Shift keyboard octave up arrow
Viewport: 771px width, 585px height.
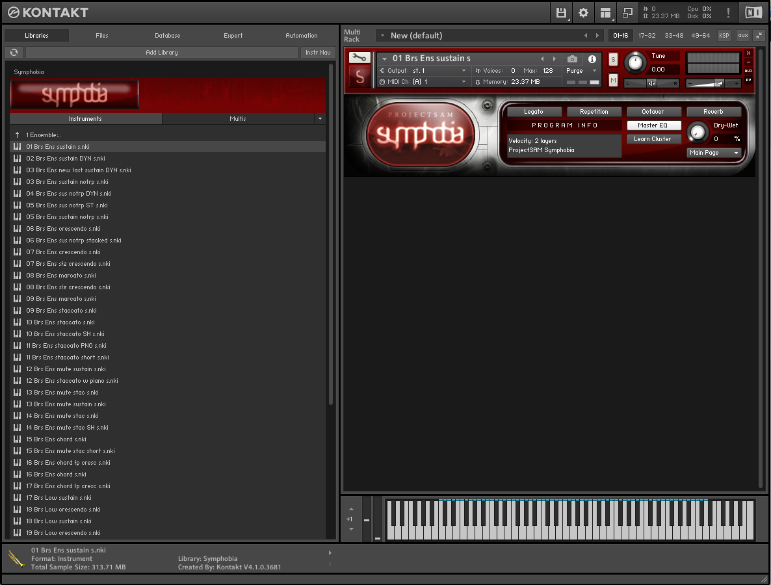point(351,510)
